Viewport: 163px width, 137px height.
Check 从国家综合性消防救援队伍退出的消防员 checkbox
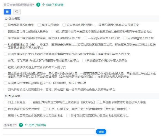5,83
